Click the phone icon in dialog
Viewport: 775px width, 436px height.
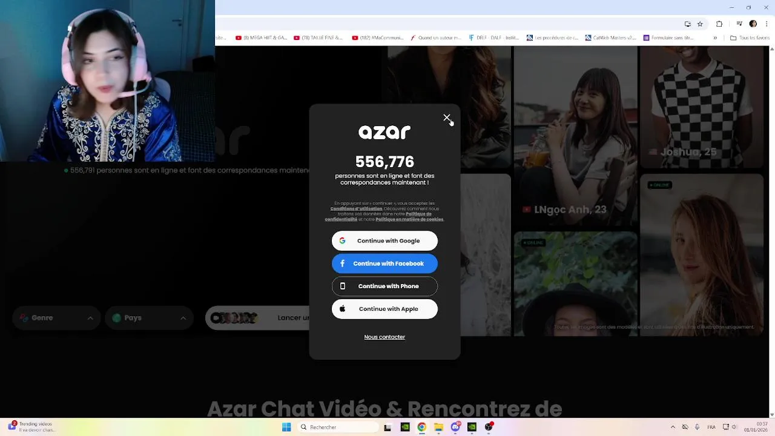pyautogui.click(x=342, y=286)
